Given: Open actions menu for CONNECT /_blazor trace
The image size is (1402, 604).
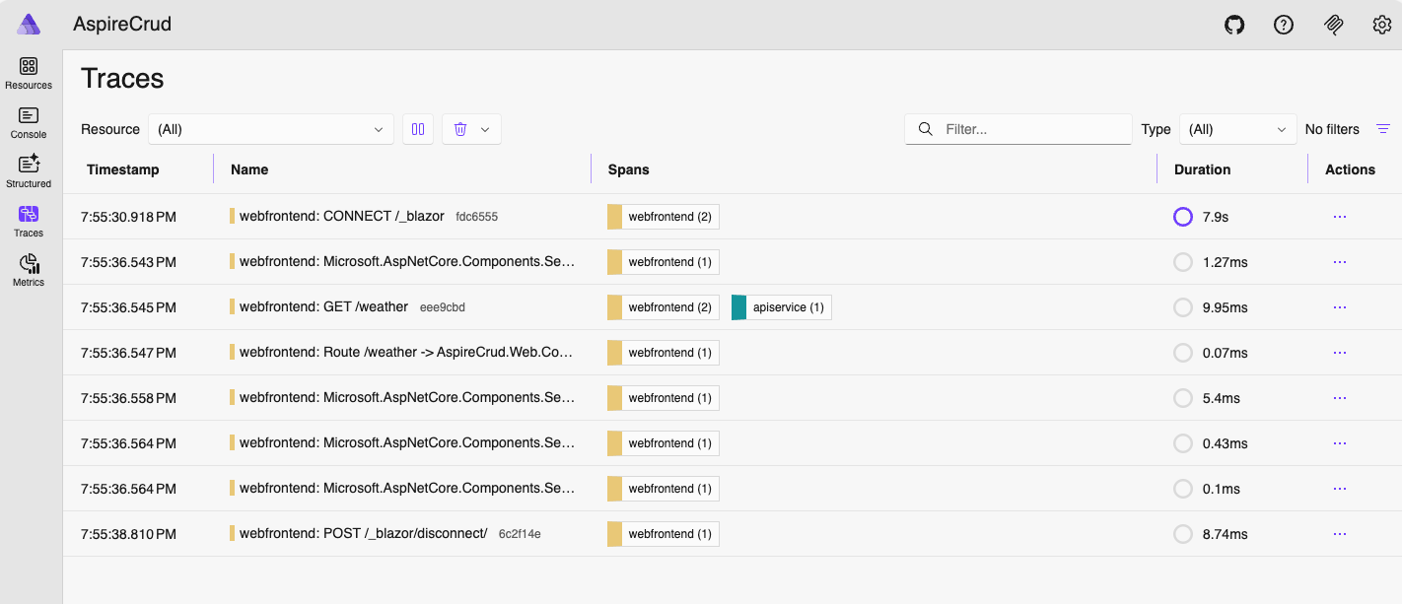Looking at the screenshot, I should point(1339,217).
